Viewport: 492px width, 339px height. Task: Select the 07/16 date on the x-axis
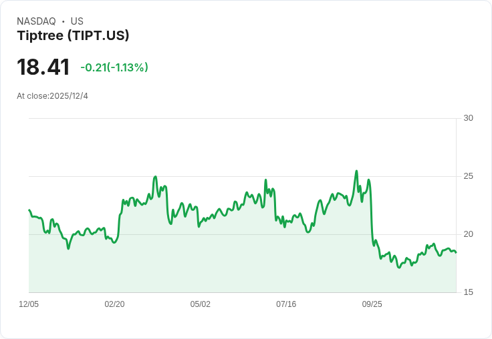click(286, 304)
